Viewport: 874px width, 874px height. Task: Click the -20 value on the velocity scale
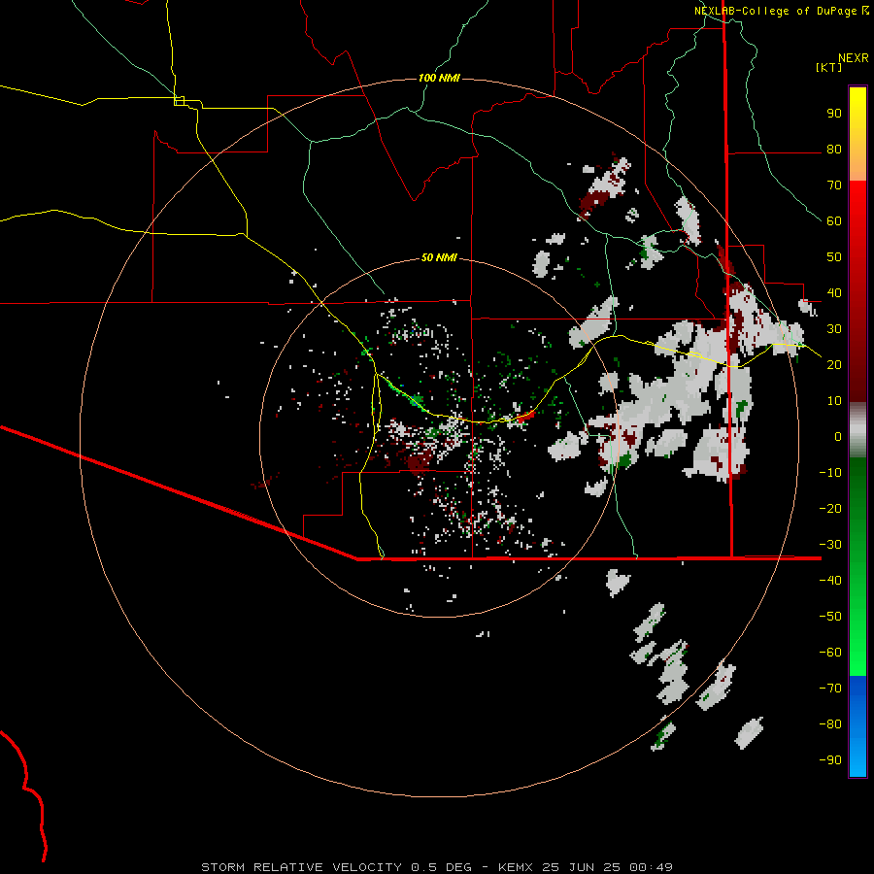[x=830, y=508]
